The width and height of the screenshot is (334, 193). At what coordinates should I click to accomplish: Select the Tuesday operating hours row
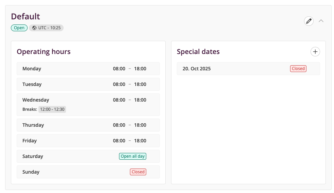point(88,84)
